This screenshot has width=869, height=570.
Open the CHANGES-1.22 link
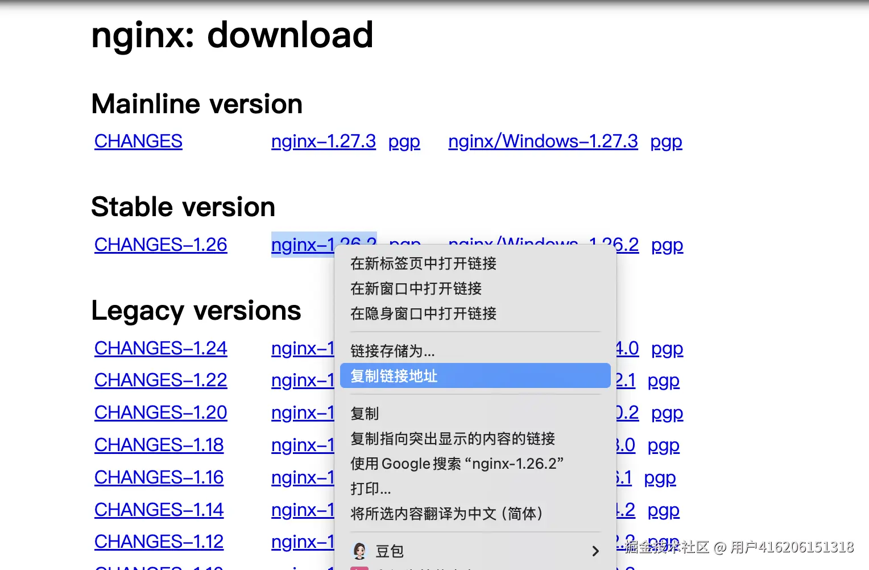[x=161, y=380]
